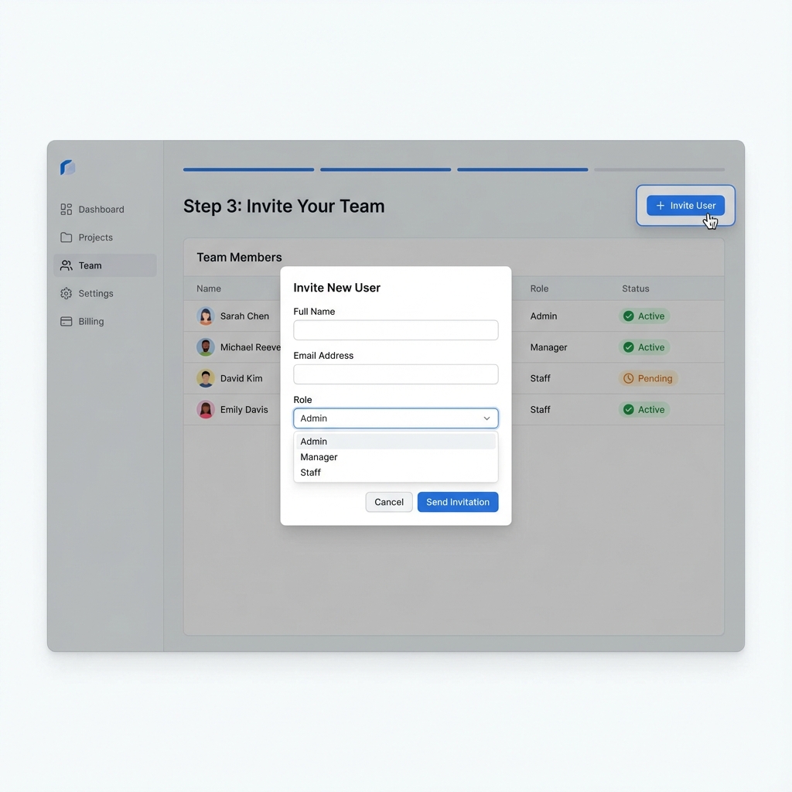Viewport: 792px width, 792px height.
Task: Click the plus icon inside Invite User
Action: 660,205
